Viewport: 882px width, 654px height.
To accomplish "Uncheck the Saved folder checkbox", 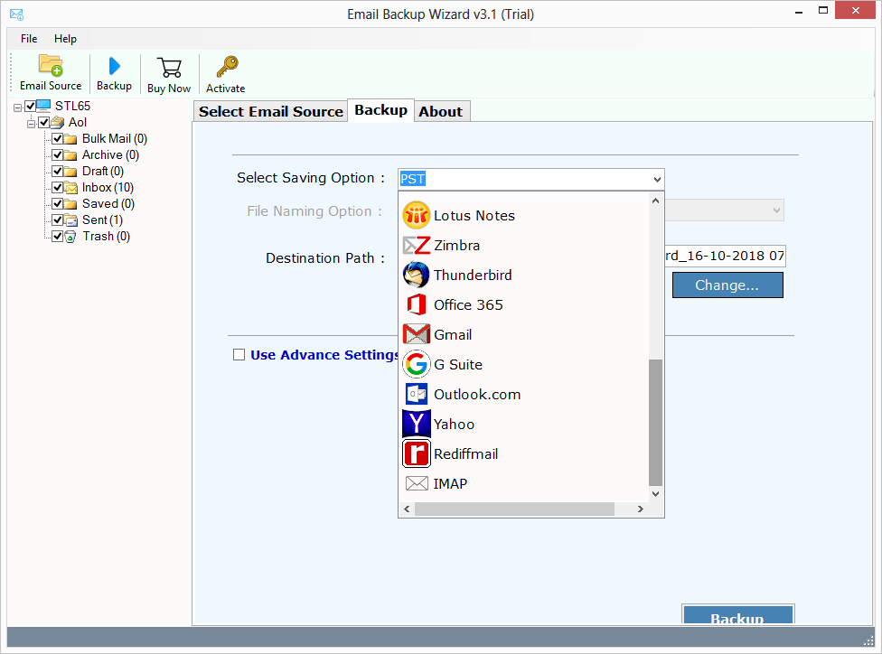I will click(57, 203).
